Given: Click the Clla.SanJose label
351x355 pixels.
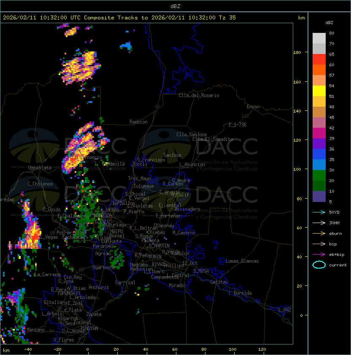Looking at the screenshot, I should 192,134.
